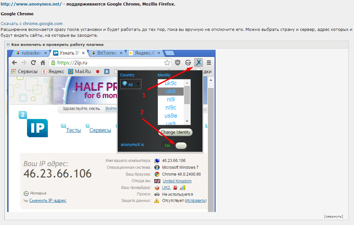This screenshot has width=354, height=225.
Task: Follow the Сервисы link beside Тесты
Action: pyautogui.click(x=100, y=130)
